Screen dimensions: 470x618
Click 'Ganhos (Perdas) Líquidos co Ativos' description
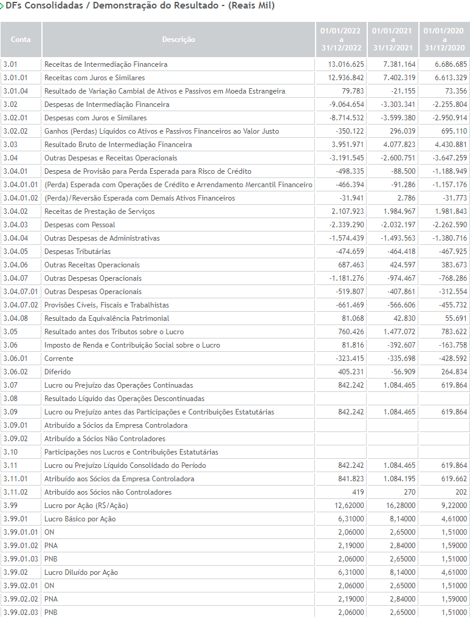click(162, 131)
